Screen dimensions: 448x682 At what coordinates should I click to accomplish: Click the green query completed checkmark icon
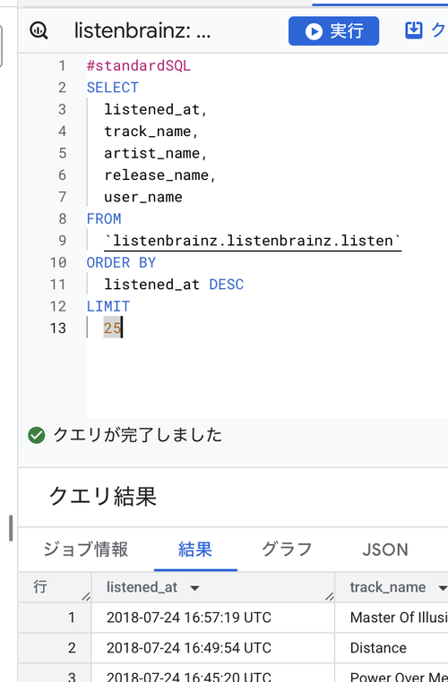37,435
